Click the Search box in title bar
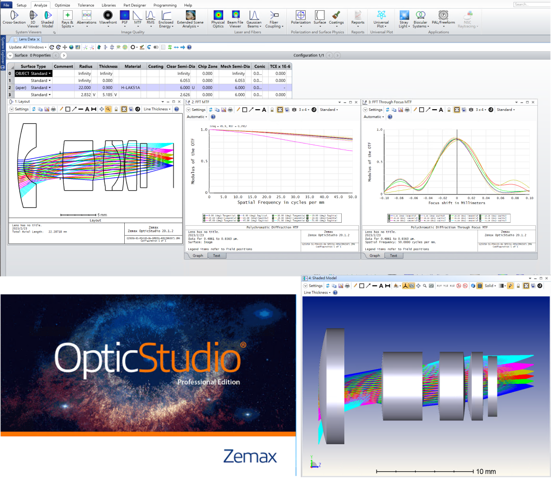The image size is (551, 481). 531,4
